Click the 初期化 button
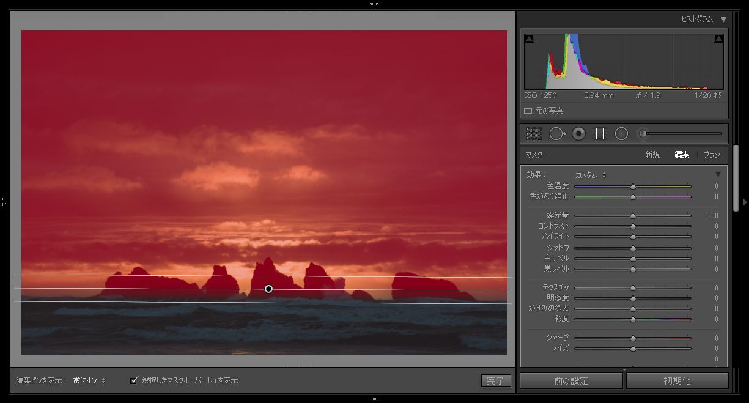749x403 pixels. 677,380
